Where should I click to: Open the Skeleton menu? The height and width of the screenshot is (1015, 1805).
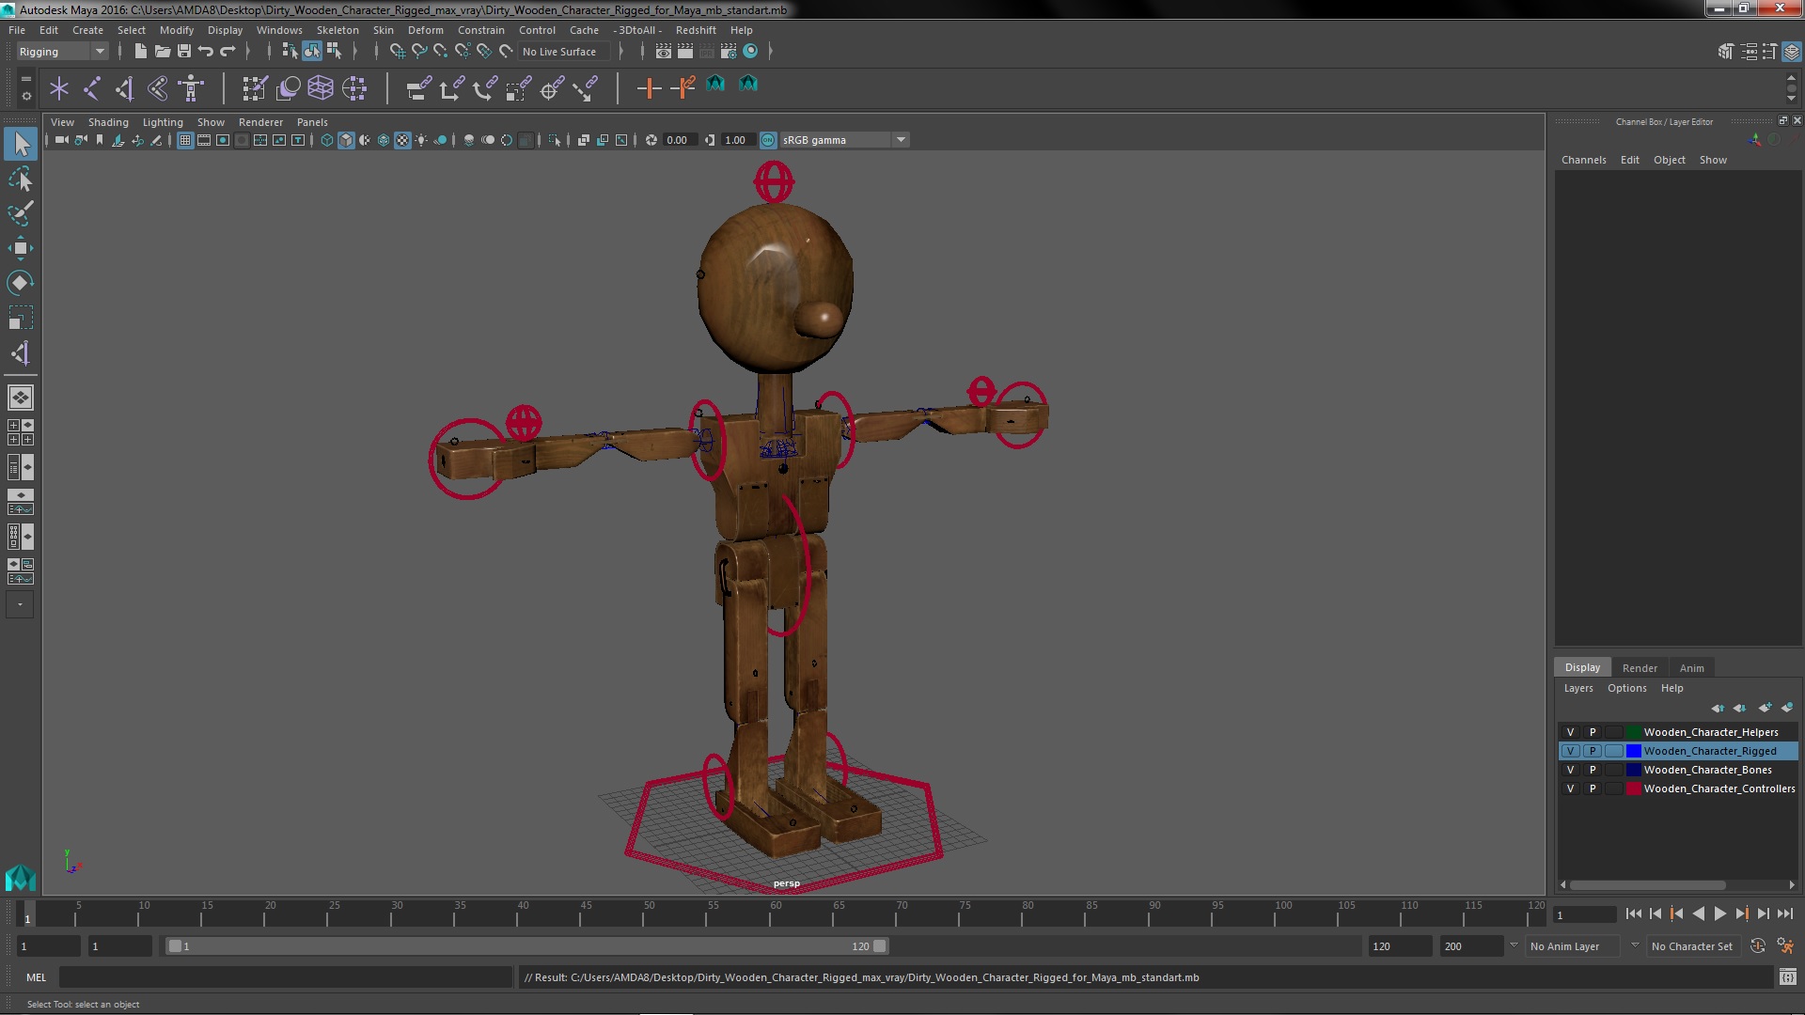click(337, 30)
